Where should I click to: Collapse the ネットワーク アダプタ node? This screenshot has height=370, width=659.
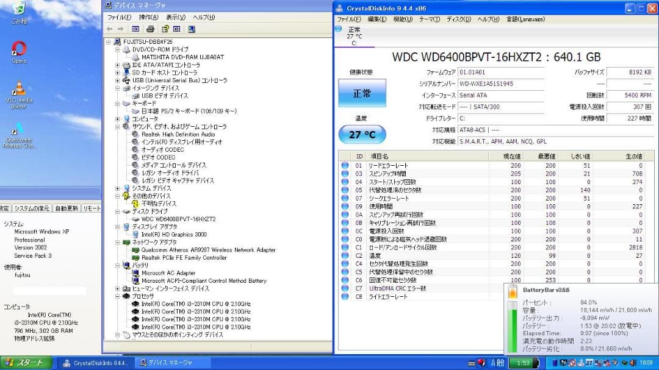(118, 243)
